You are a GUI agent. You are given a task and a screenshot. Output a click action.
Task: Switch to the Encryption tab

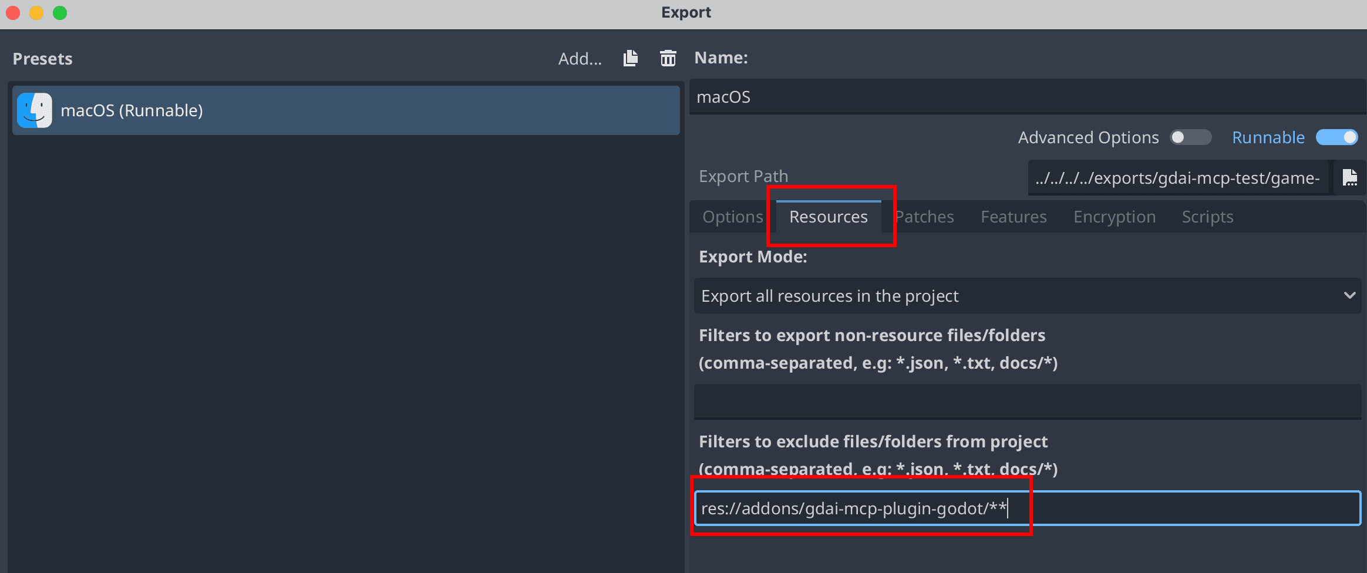coord(1114,216)
